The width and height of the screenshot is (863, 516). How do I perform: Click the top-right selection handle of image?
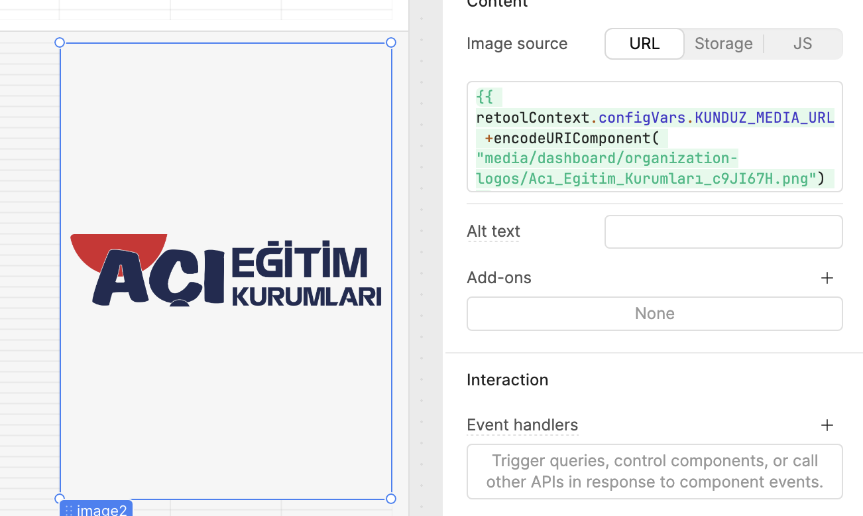391,42
